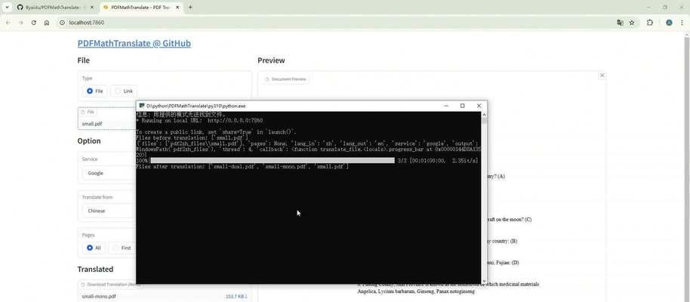Close the GitHub browser tab
690x302 pixels.
tap(92, 8)
